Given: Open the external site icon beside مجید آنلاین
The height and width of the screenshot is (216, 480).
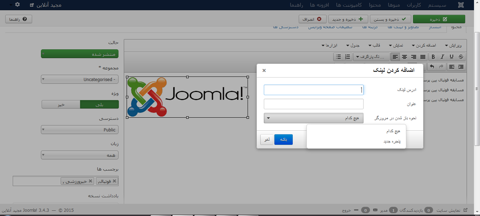Looking at the screenshot, I should click(x=32, y=5).
